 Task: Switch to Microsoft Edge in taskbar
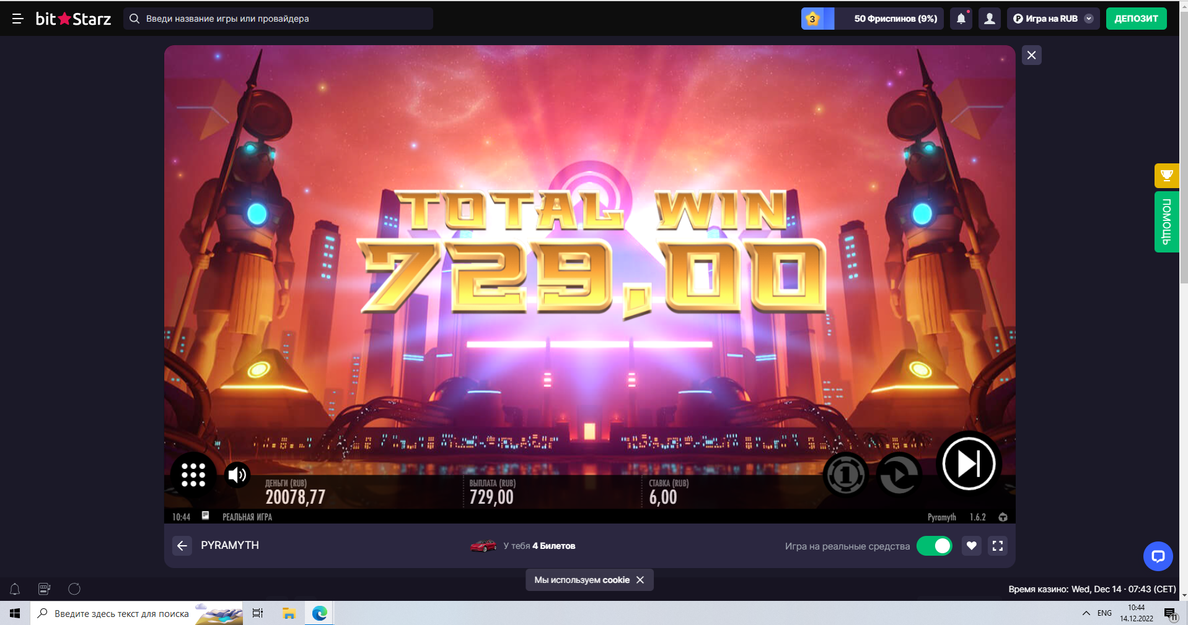pyautogui.click(x=319, y=613)
